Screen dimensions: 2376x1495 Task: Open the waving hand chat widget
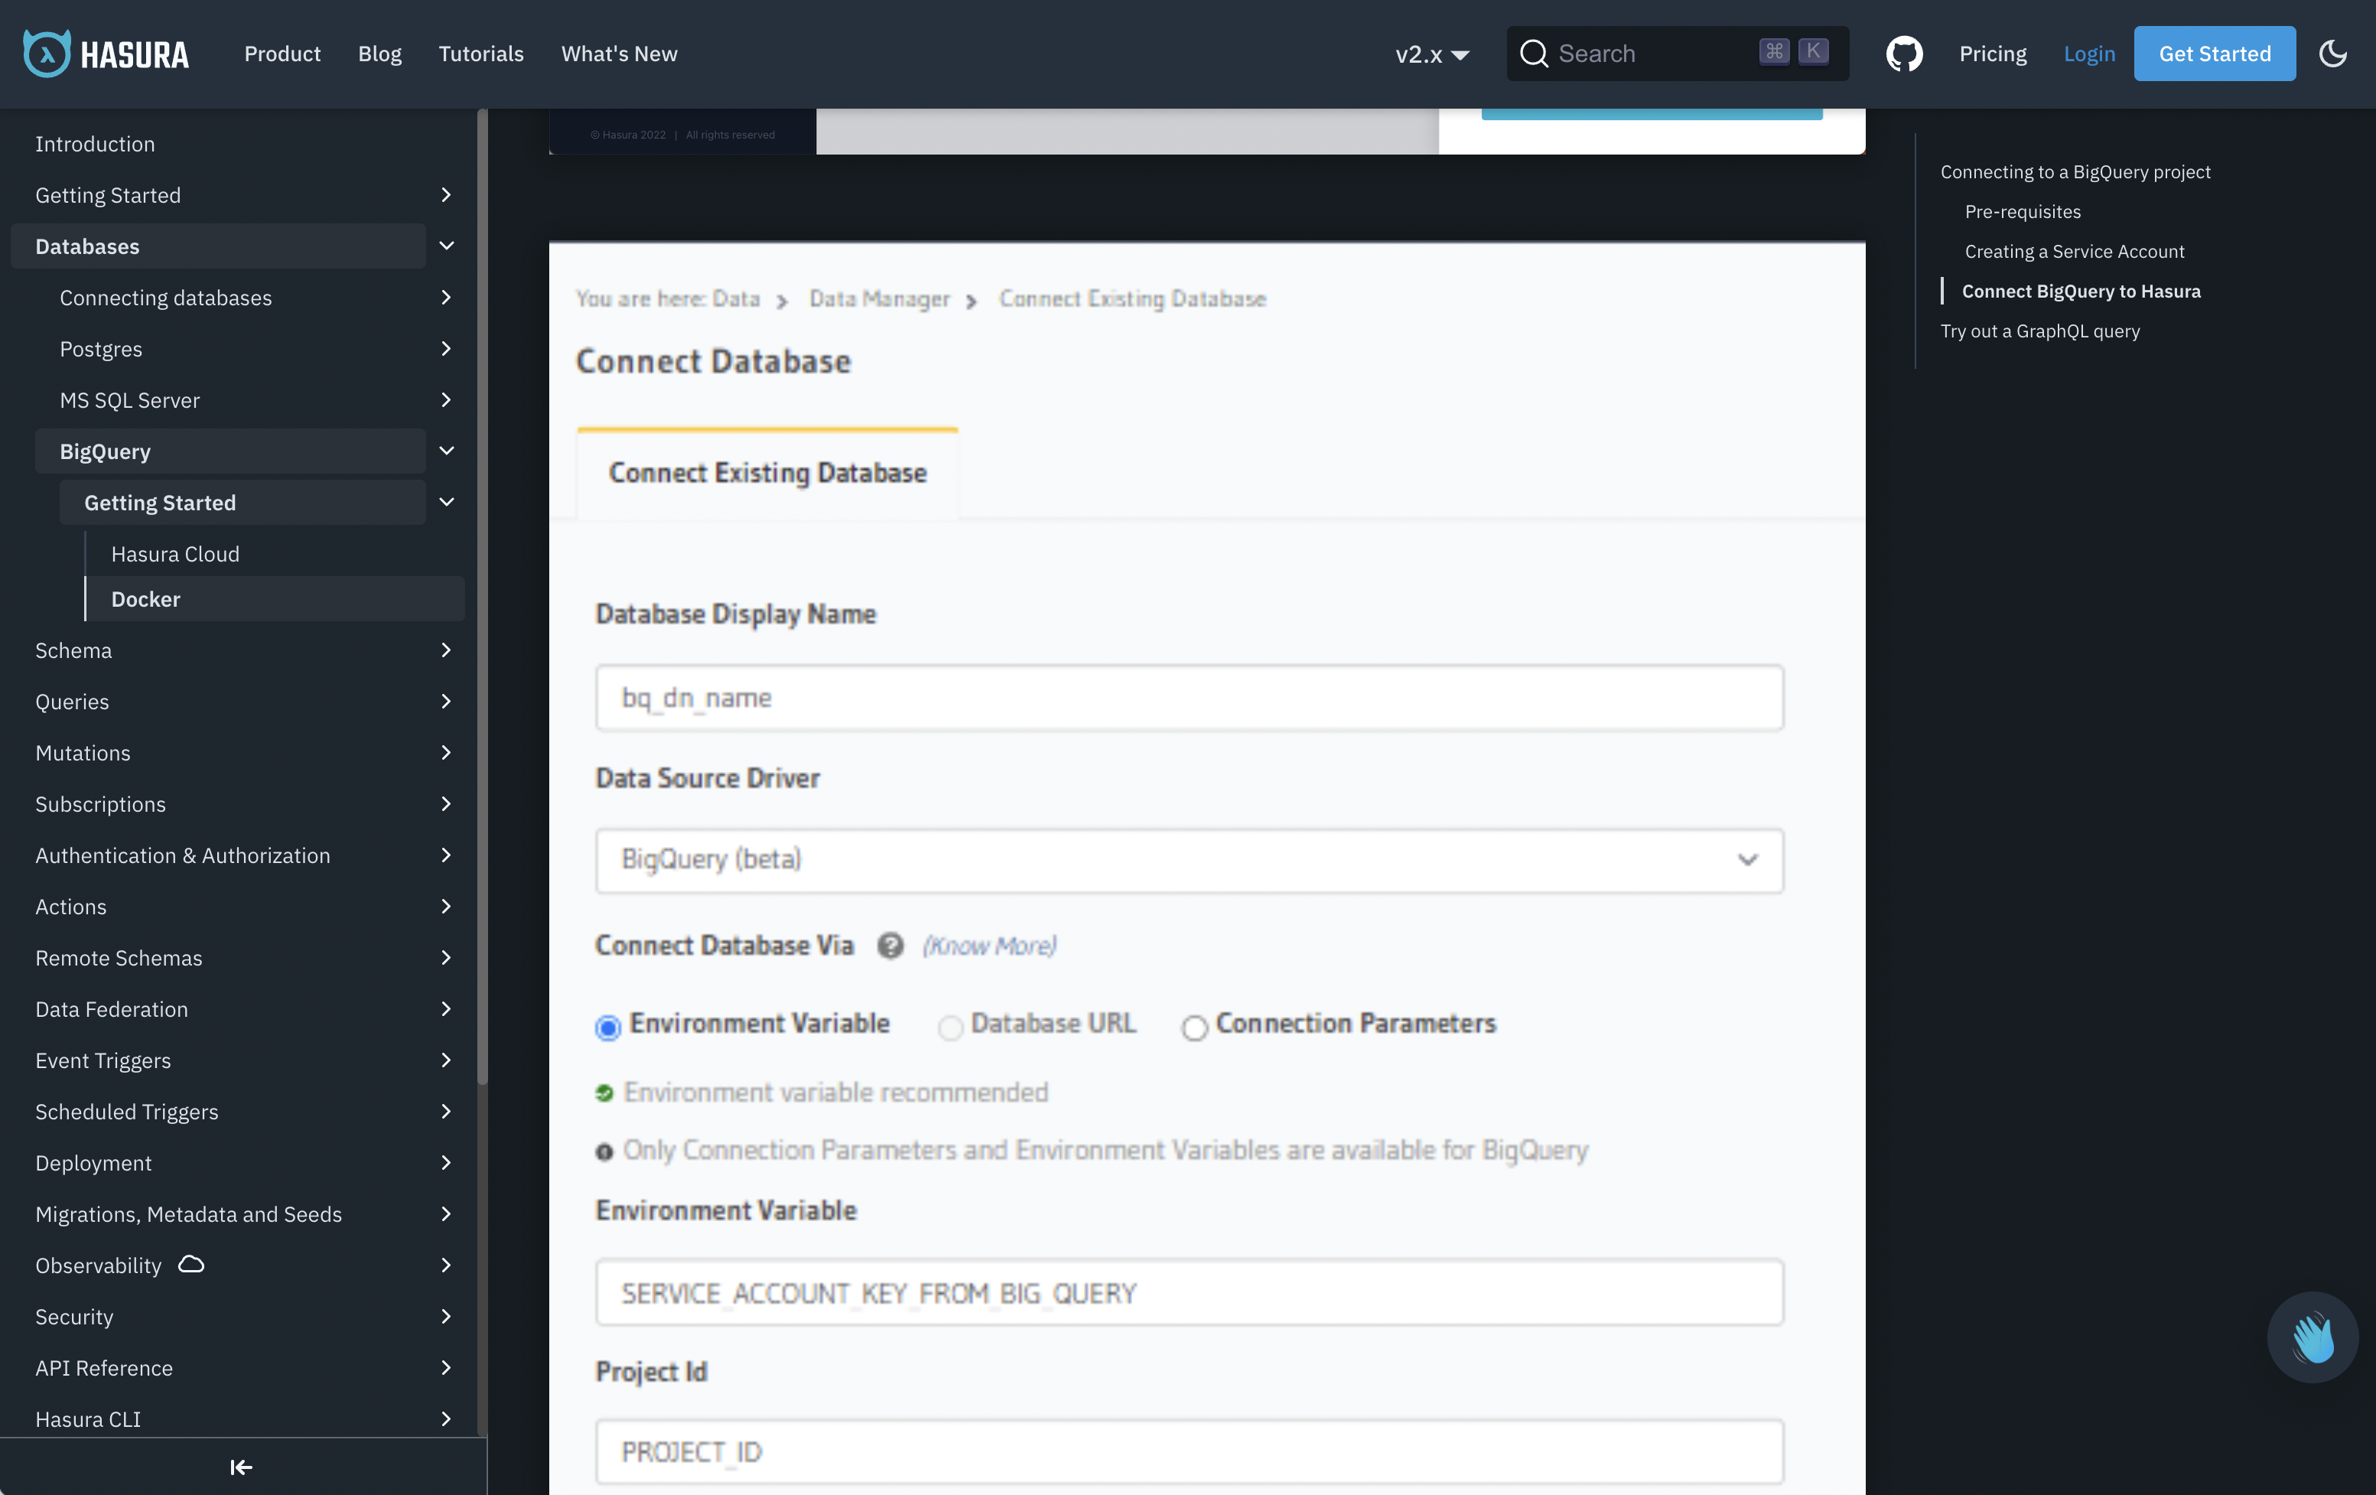[x=2312, y=1337]
